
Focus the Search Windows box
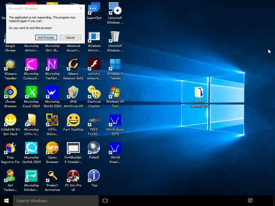point(56,201)
